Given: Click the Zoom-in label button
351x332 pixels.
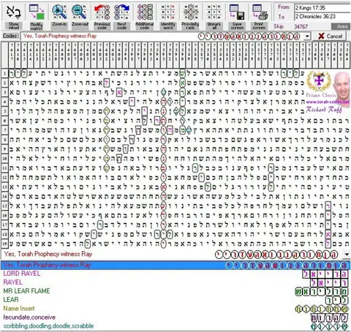Looking at the screenshot, I should point(59,24).
